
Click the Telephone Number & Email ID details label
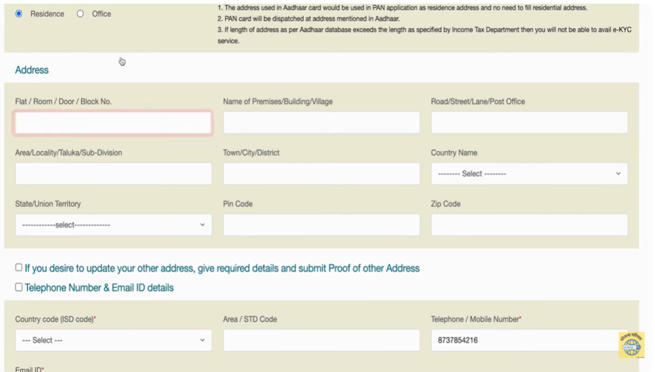pyautogui.click(x=99, y=288)
